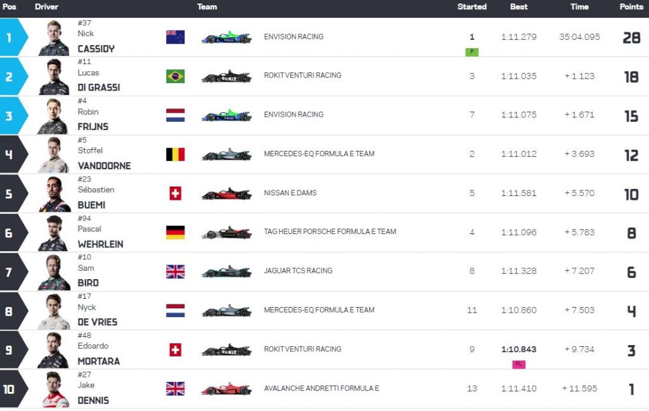The height and width of the screenshot is (411, 649).
Task: Click TAG HEUER PORSCHE FORMULA E TEAM text
Action: click(330, 232)
